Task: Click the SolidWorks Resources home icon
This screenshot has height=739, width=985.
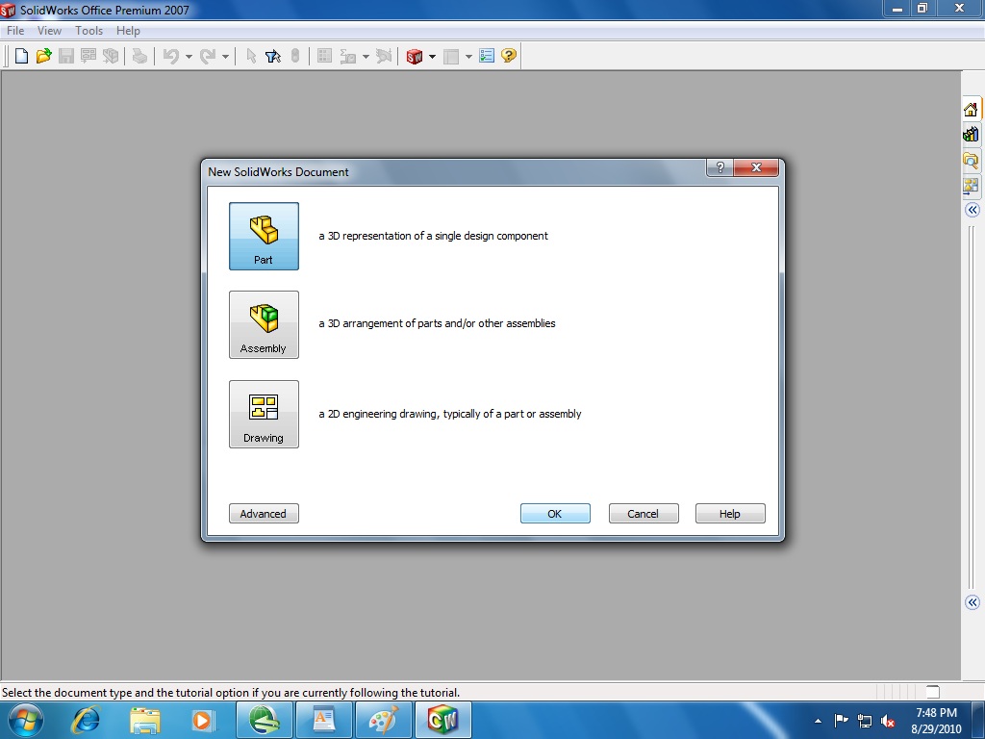Action: 971,108
